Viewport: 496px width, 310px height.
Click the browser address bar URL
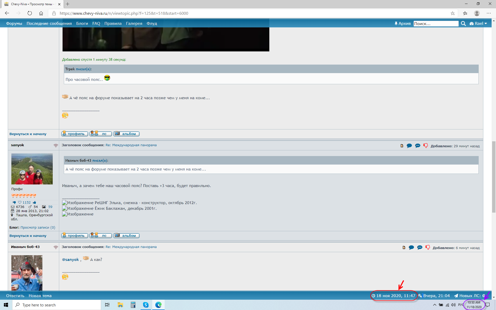click(124, 13)
